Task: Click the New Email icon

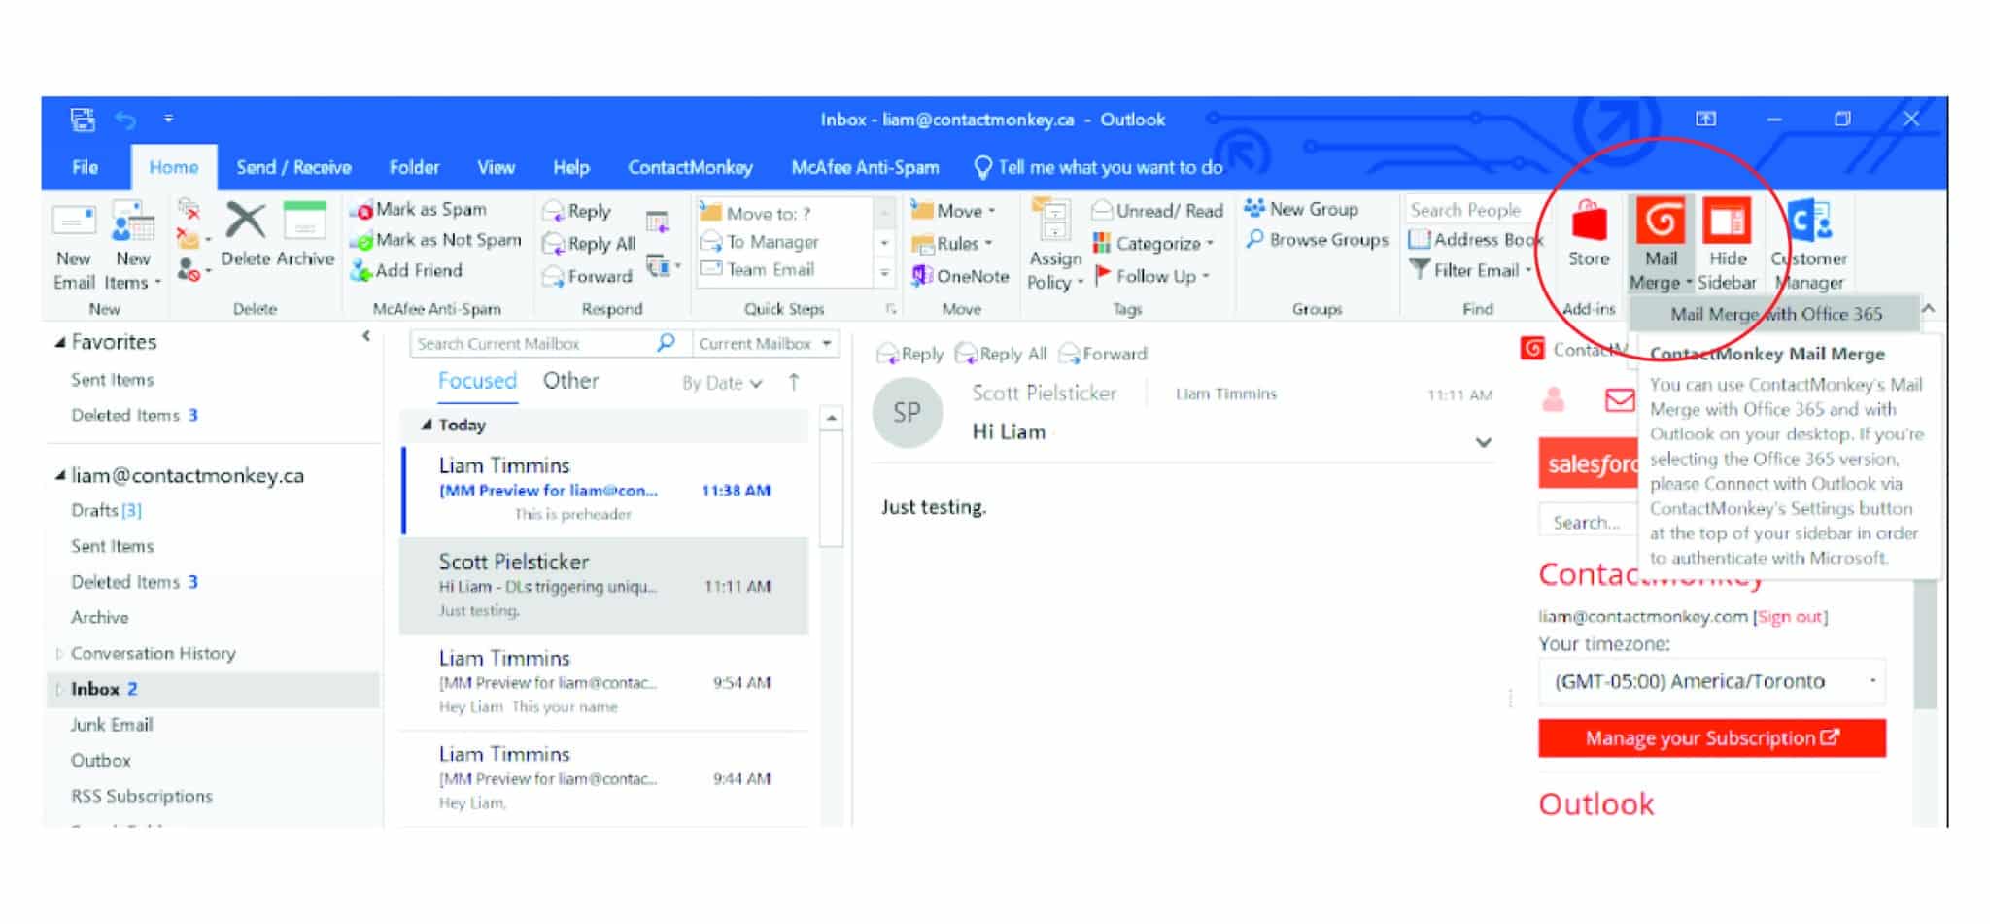Action: point(74,222)
